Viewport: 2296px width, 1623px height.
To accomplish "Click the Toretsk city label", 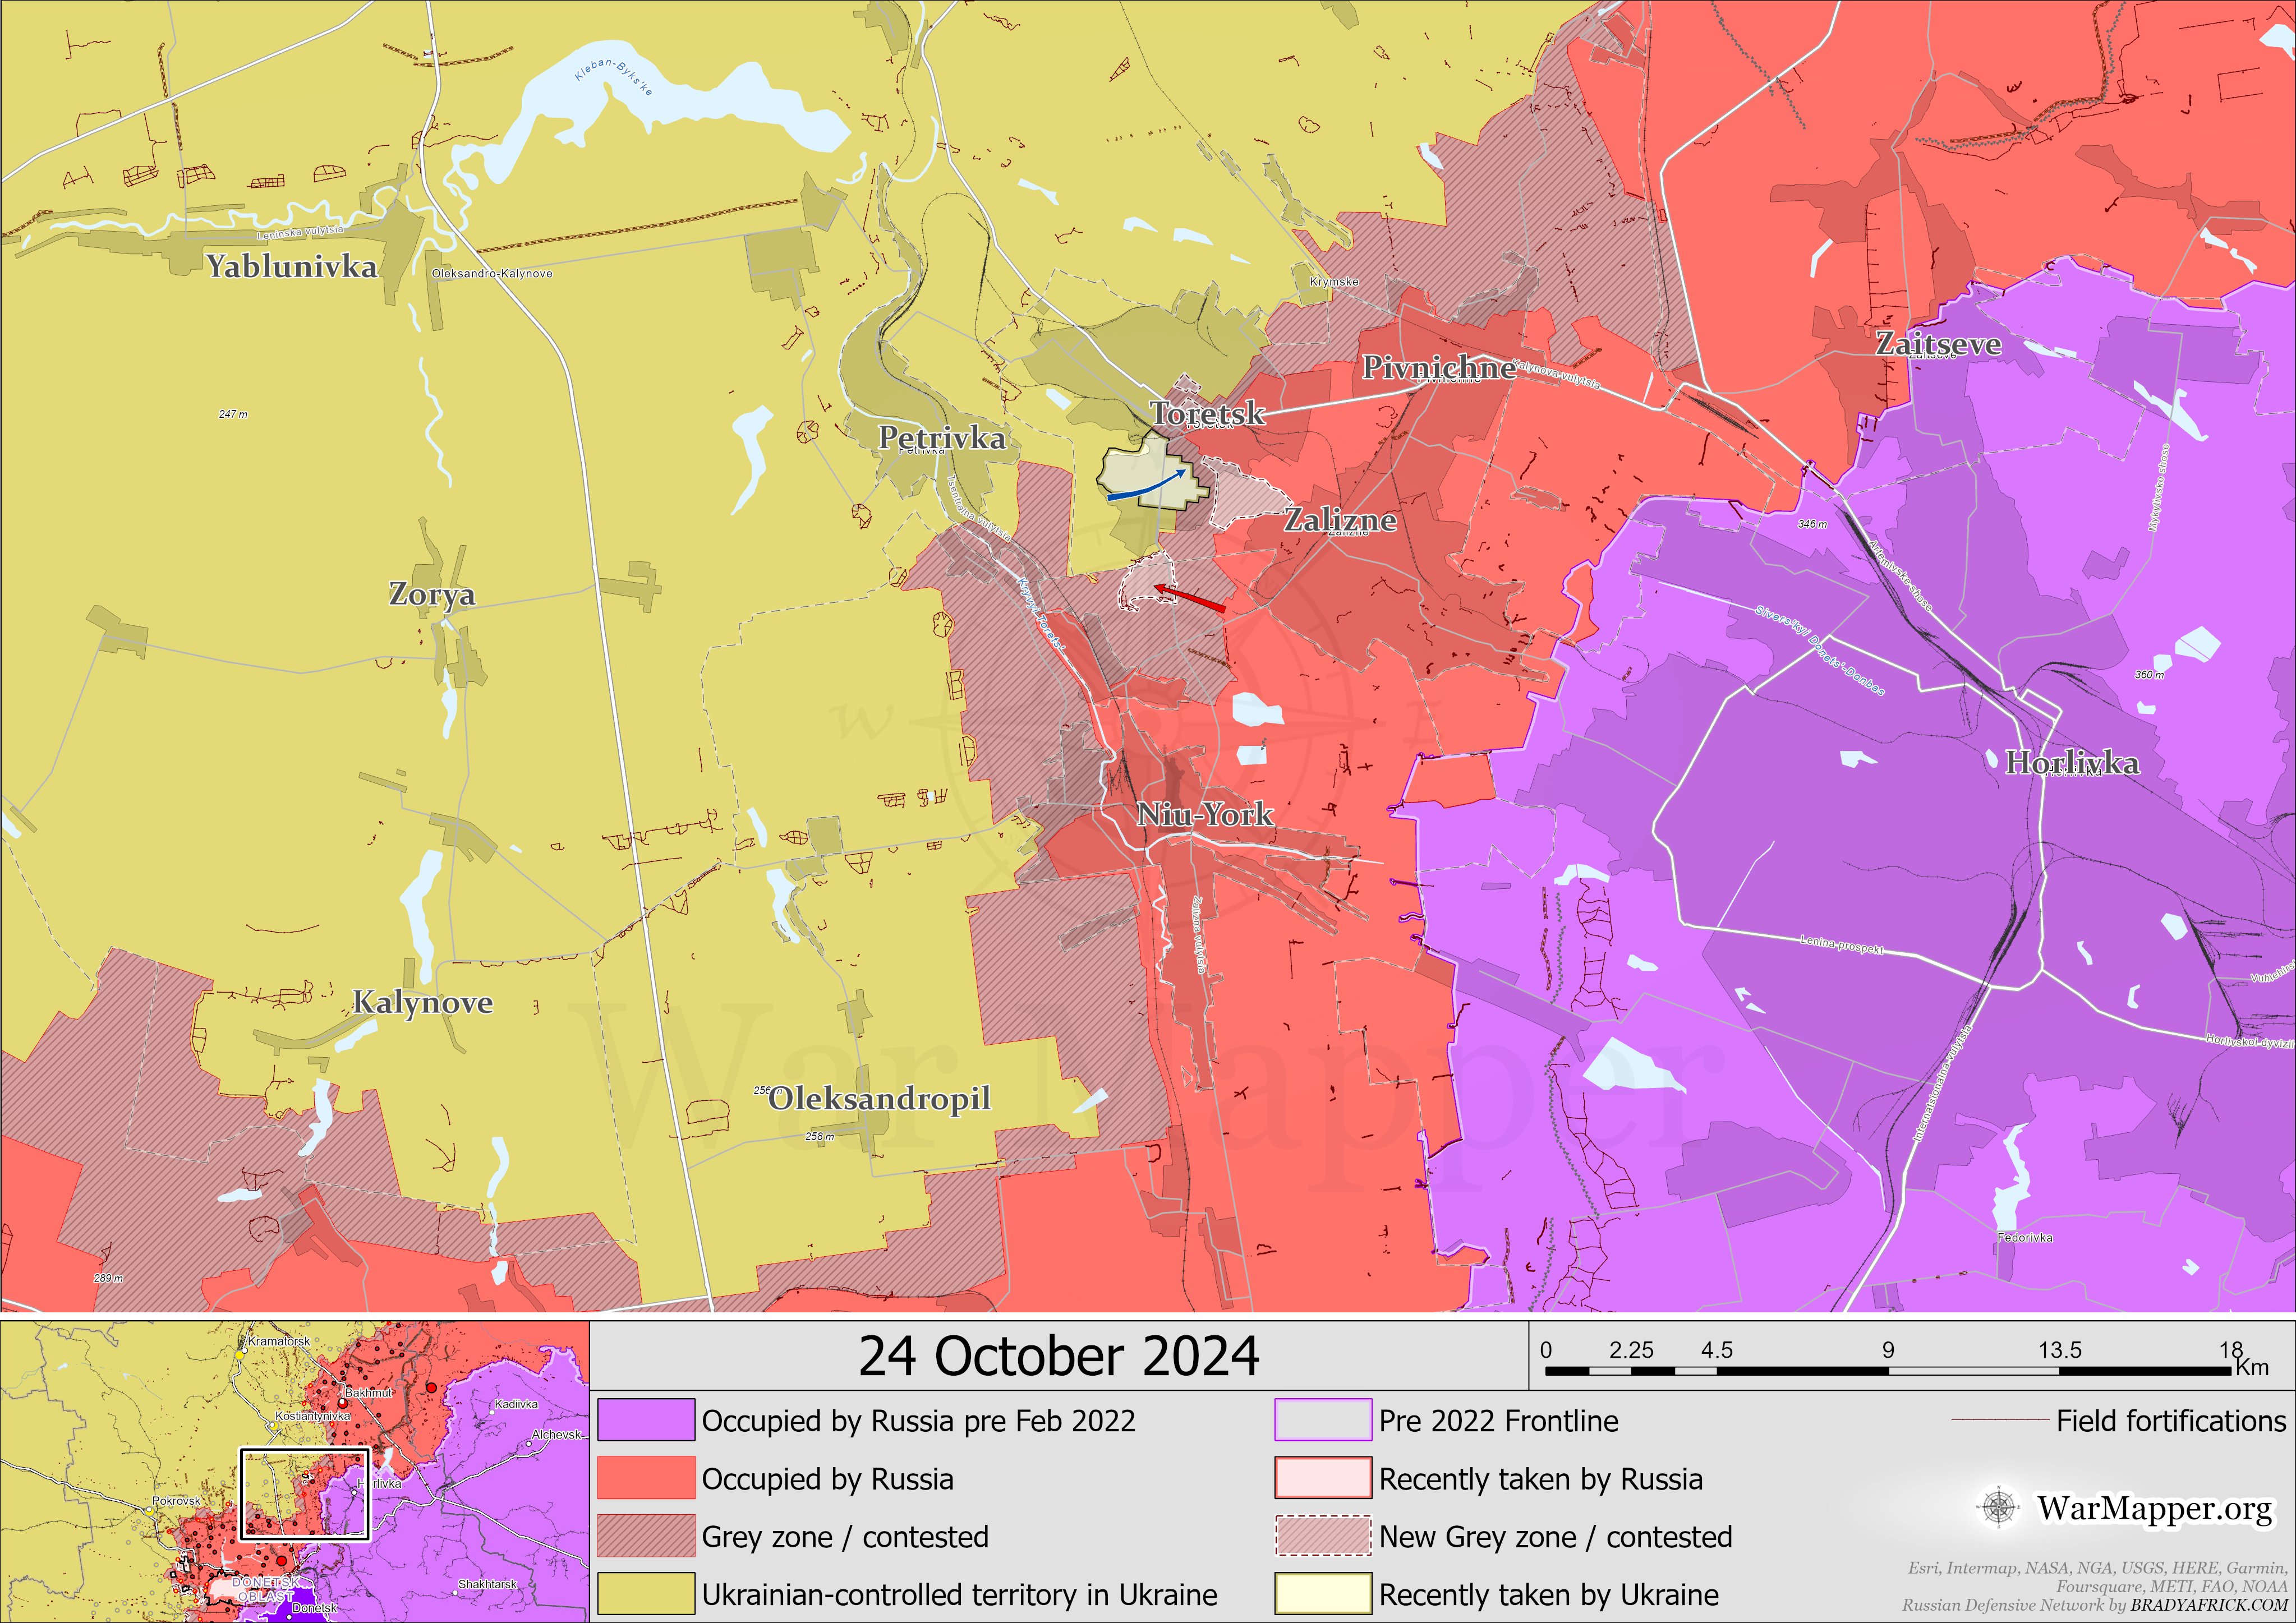I will click(x=1207, y=413).
